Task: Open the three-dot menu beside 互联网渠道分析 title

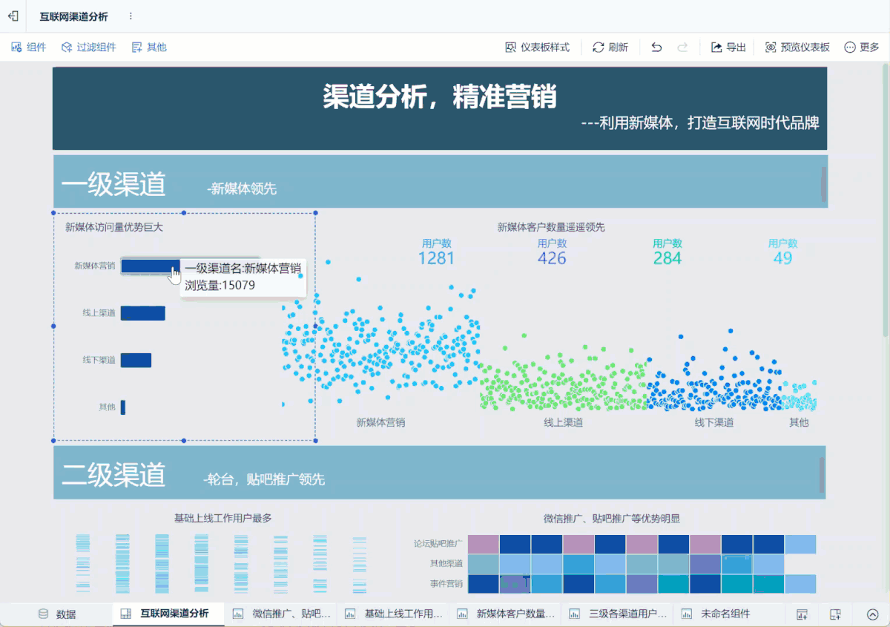Action: [x=131, y=16]
